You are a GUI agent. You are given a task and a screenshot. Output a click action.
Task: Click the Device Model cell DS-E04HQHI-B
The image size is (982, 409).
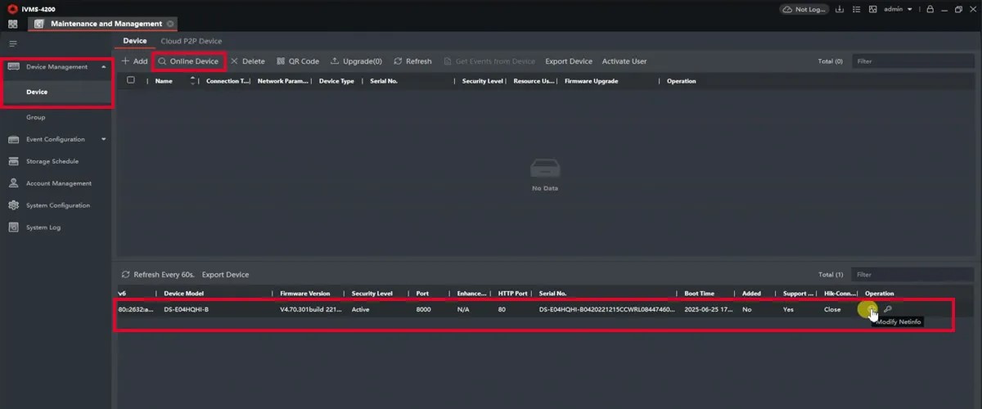coord(187,309)
